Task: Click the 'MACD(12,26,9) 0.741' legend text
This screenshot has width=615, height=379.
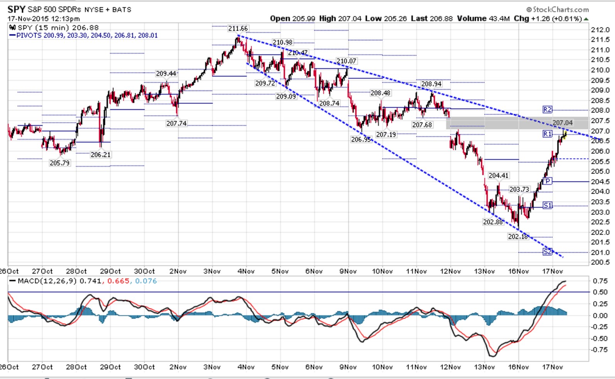Action: [x=60, y=281]
